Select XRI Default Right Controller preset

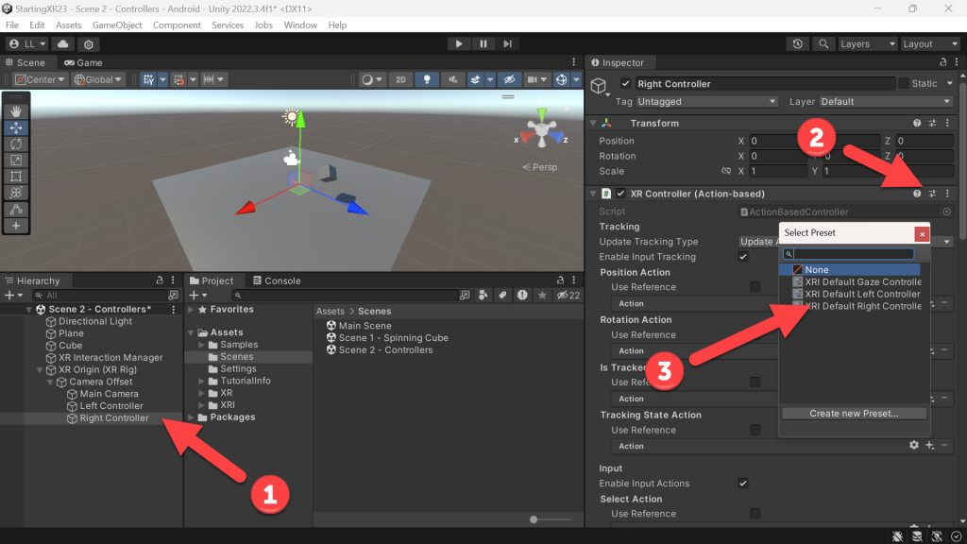[x=857, y=307]
